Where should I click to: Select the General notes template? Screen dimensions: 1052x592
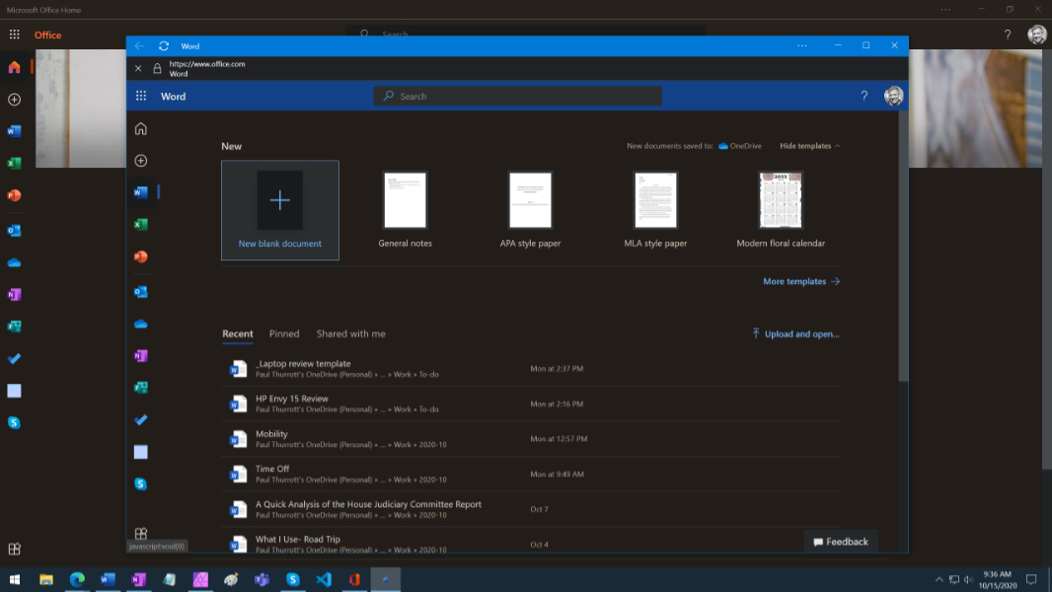tap(406, 210)
